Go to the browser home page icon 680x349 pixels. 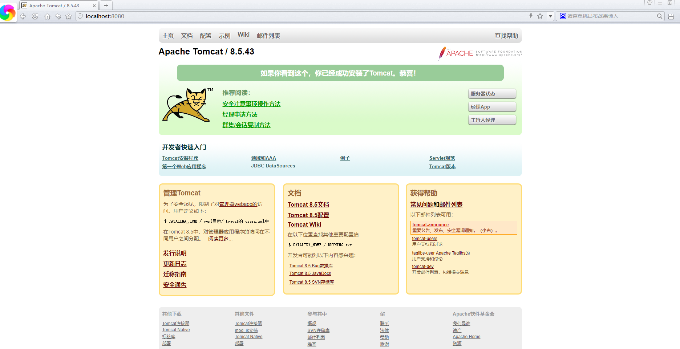click(x=47, y=16)
